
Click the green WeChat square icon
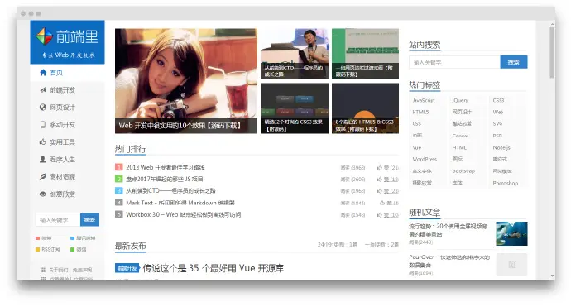73,249
